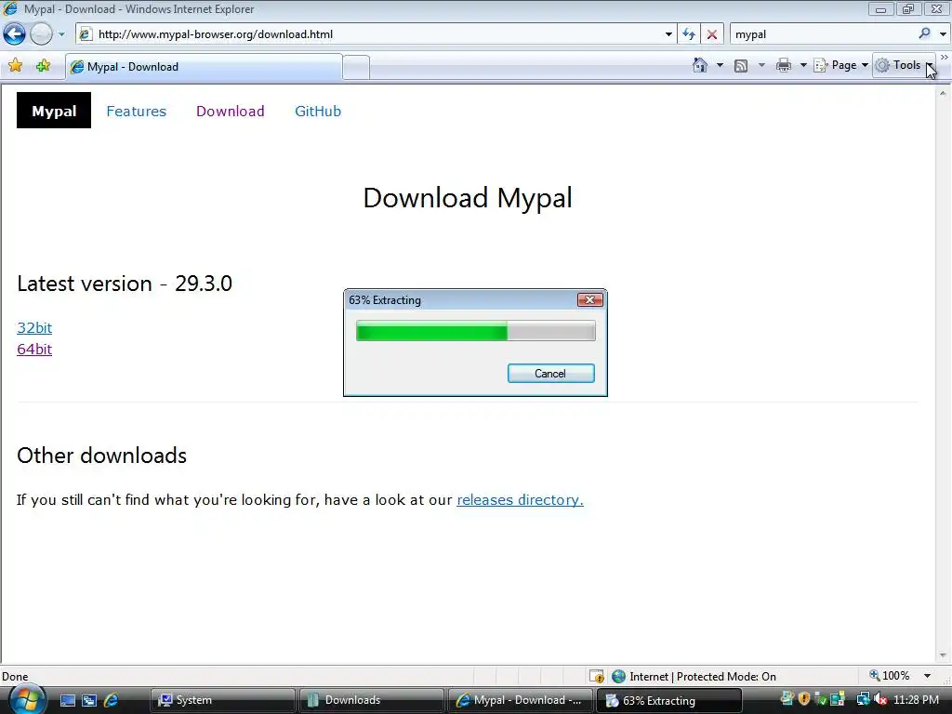Click the RSS feeds icon
Image resolution: width=952 pixels, height=714 pixels.
click(741, 66)
